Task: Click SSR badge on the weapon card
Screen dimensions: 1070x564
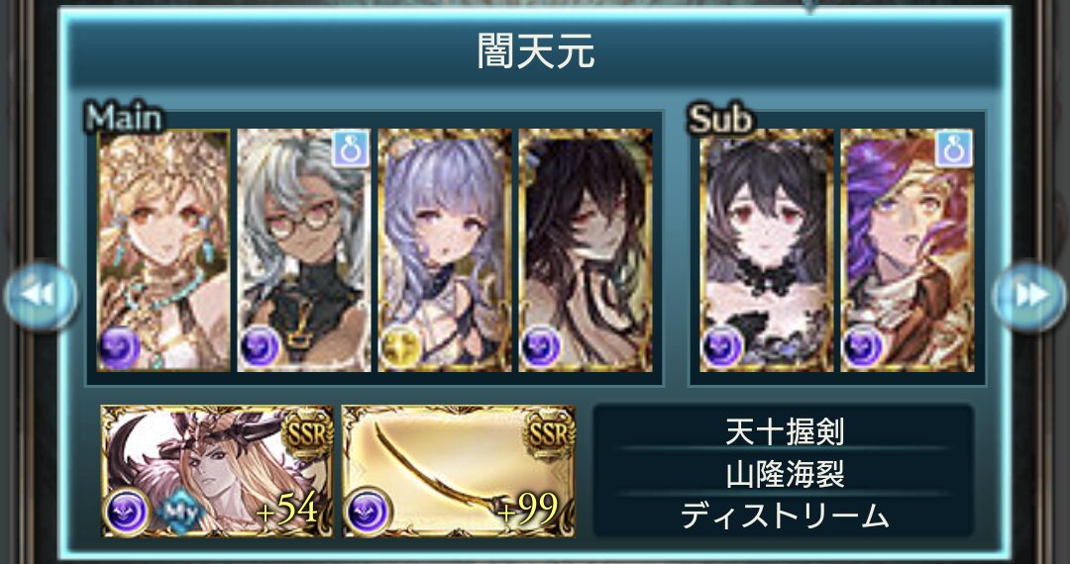Action: (550, 434)
